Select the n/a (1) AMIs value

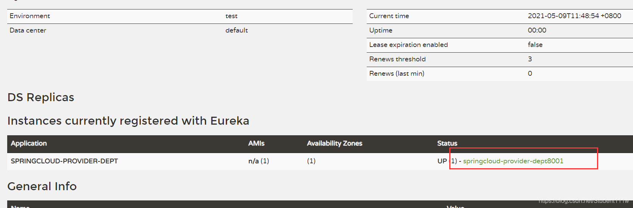(x=259, y=161)
